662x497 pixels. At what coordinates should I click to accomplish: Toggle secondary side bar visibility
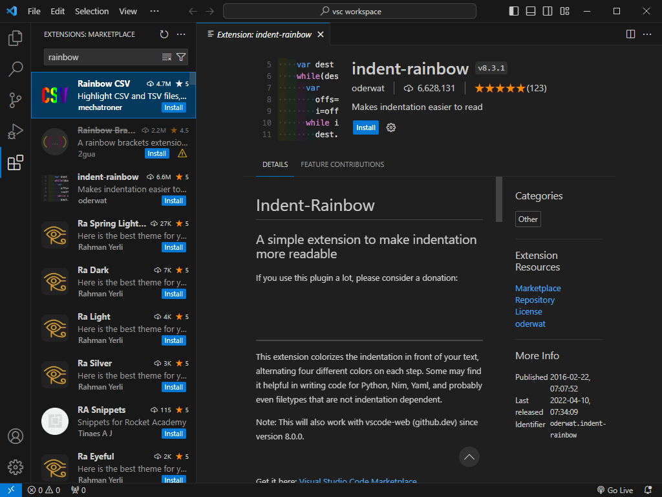(548, 11)
